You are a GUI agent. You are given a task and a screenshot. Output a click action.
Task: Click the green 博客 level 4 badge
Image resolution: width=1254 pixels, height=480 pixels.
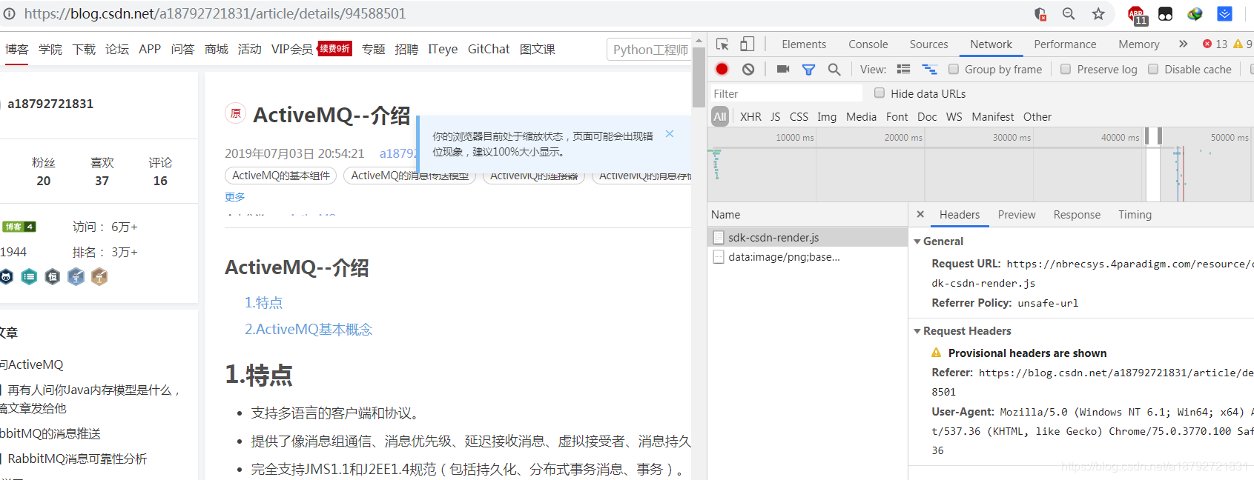(19, 227)
